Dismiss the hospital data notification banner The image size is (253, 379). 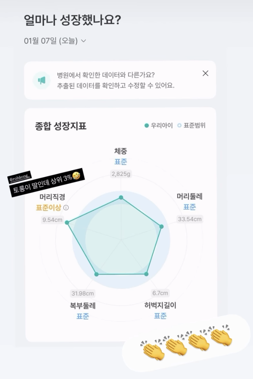click(205, 73)
